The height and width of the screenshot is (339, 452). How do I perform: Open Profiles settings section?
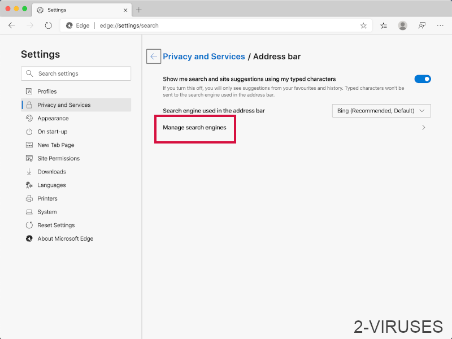76,92
